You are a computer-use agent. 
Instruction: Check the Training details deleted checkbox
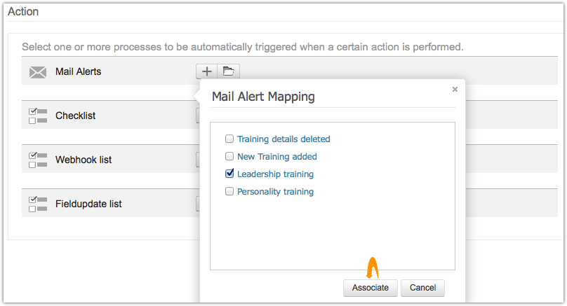coord(229,139)
